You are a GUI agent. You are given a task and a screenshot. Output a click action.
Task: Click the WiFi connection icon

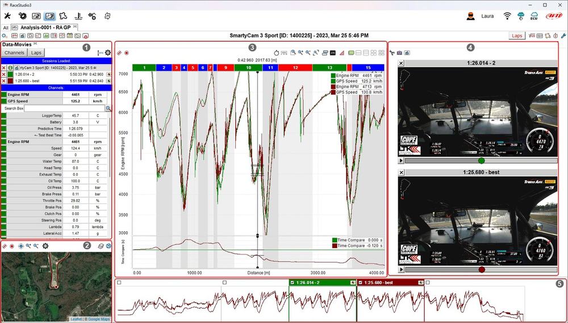click(507, 16)
